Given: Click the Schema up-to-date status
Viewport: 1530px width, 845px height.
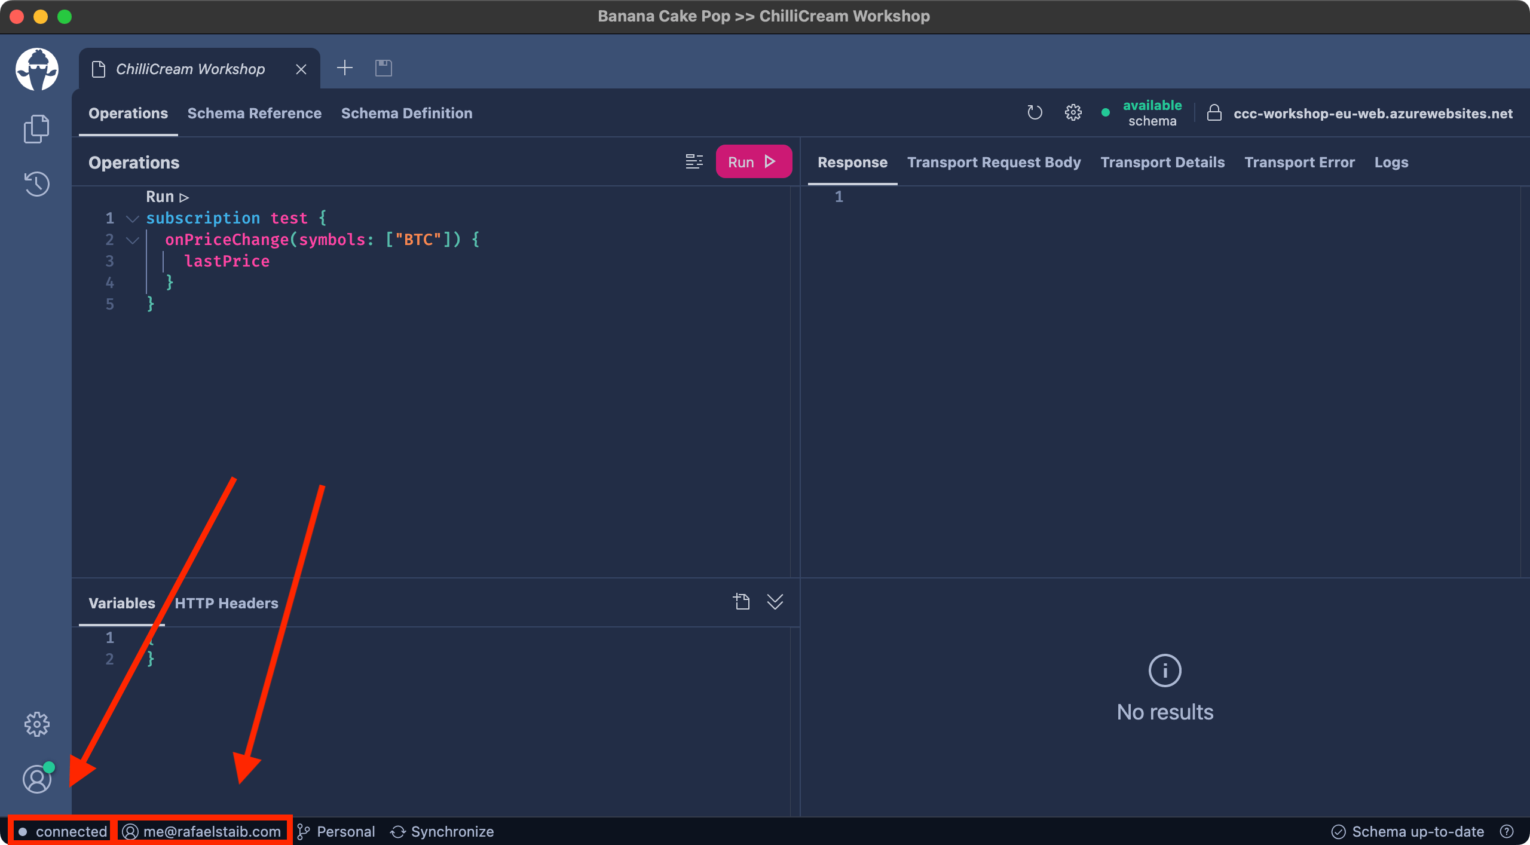Looking at the screenshot, I should coord(1407,831).
